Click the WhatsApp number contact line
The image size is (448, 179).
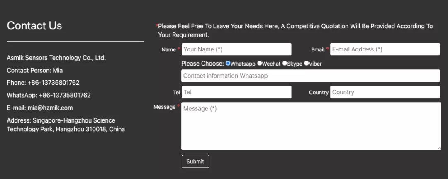point(49,95)
